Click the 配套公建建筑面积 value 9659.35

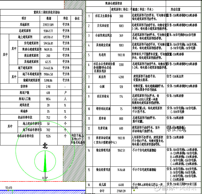[48, 50]
